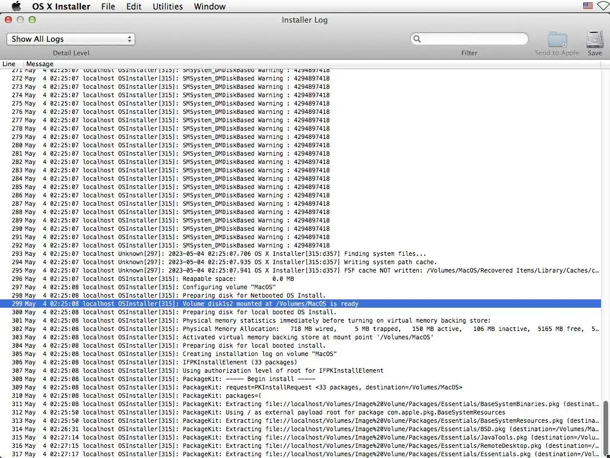Select line 292 SMSystem_DMDiskBased Warning
This screenshot has height=458, width=610.
click(x=300, y=245)
